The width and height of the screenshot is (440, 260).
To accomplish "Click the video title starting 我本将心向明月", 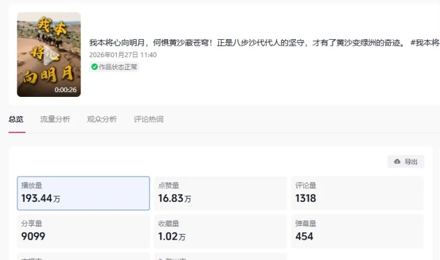I will (x=246, y=43).
